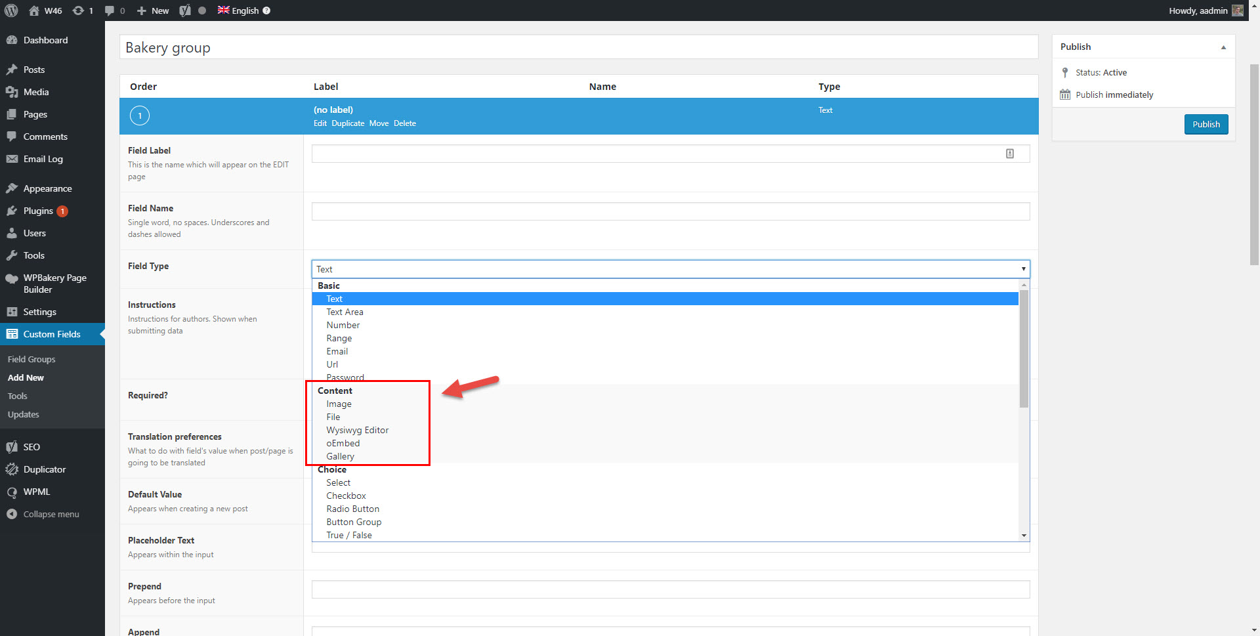Open Field Groups submenu item
The height and width of the screenshot is (636, 1260).
point(31,359)
